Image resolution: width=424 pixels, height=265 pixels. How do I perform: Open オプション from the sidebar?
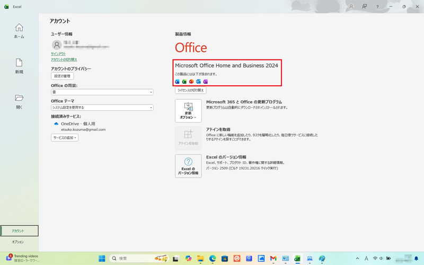click(x=18, y=242)
